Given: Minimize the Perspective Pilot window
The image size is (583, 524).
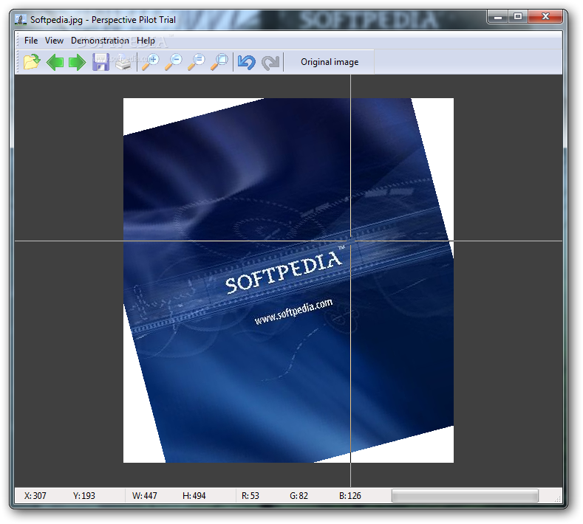Looking at the screenshot, I should (498, 17).
